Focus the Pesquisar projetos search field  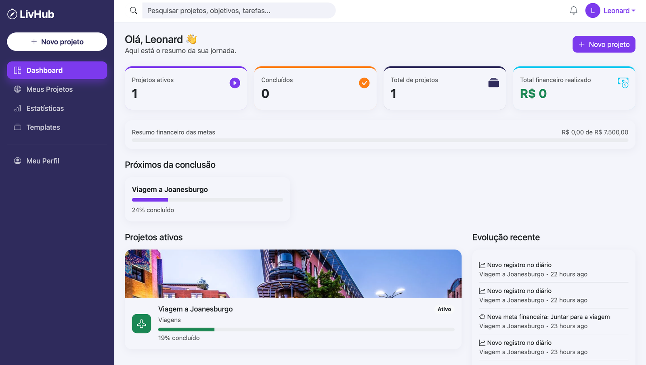pyautogui.click(x=239, y=10)
